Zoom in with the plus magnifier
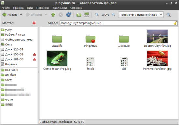The height and width of the screenshot is (125, 179). (x=113, y=15)
